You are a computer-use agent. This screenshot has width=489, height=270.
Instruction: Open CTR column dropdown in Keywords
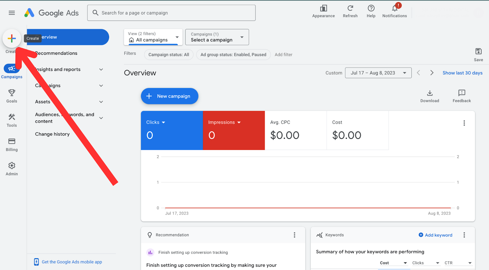(458, 263)
